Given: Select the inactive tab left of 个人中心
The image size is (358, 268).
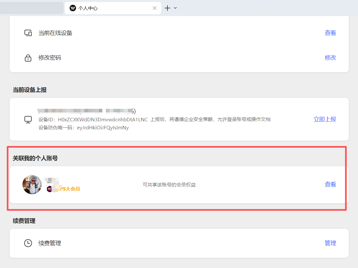Looking at the screenshot, I should (31, 8).
